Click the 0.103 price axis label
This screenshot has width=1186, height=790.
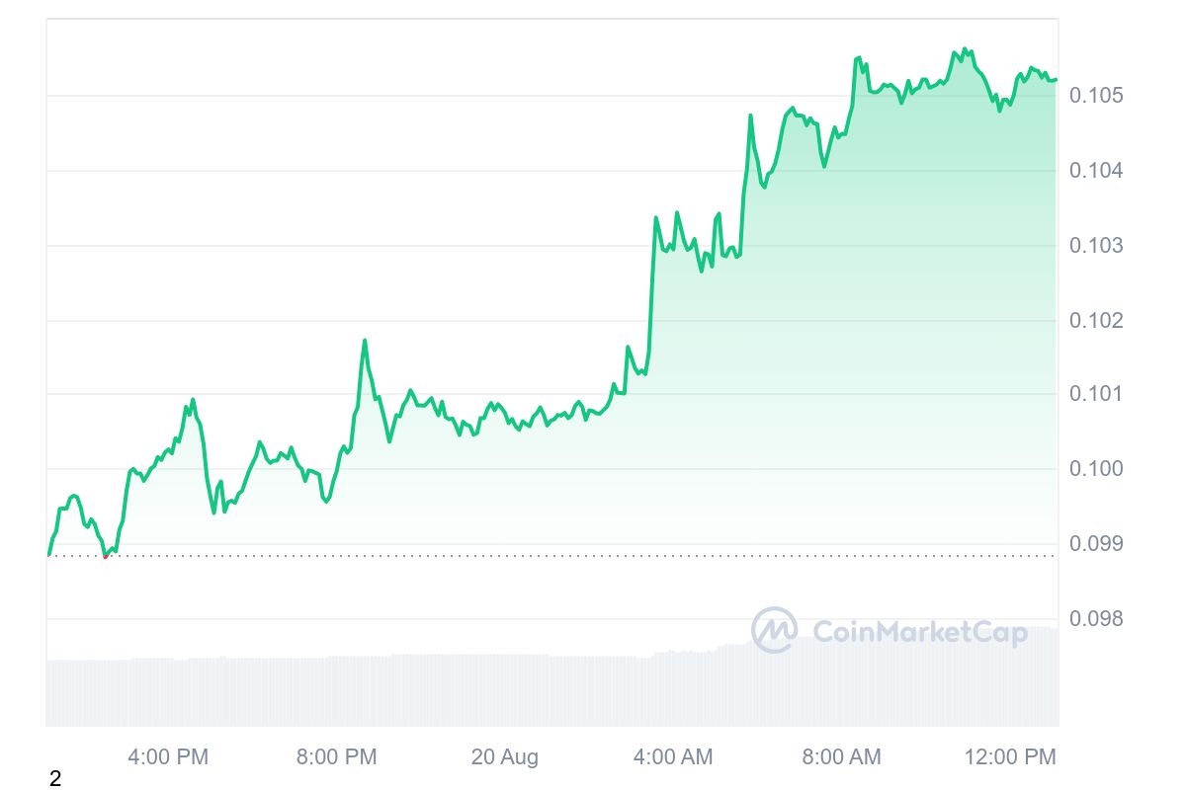pos(1097,246)
